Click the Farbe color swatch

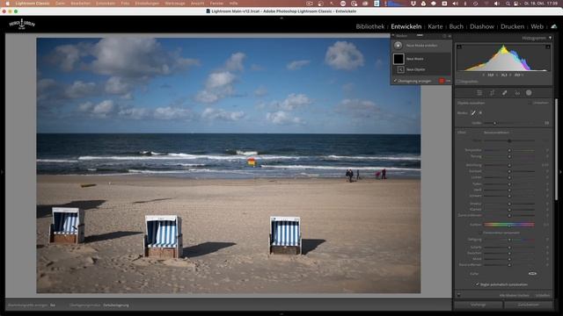tap(532, 273)
